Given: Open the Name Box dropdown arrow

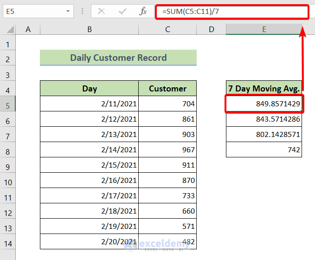Looking at the screenshot, I should coord(68,11).
